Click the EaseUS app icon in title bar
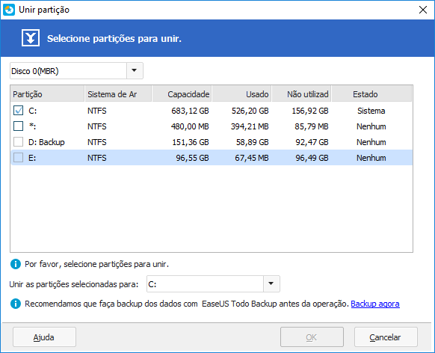The image size is (435, 353). (x=9, y=10)
